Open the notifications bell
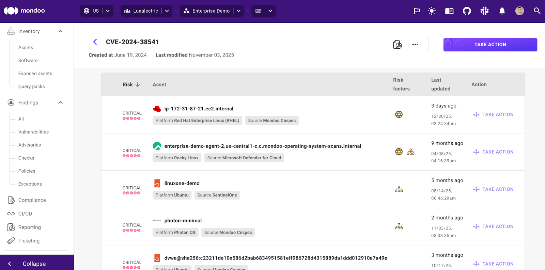545x270 pixels. 502,11
